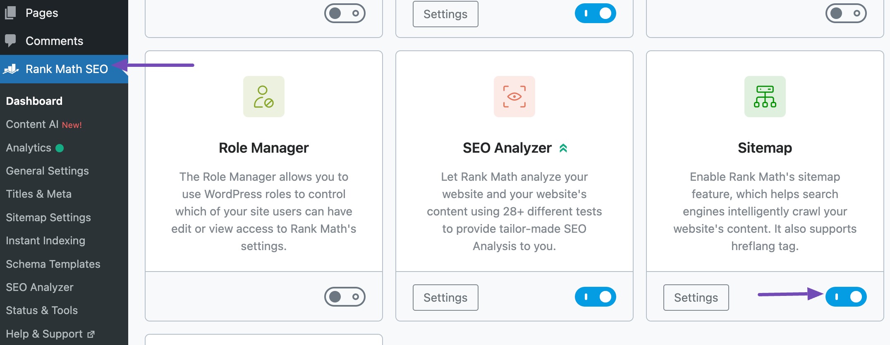Click the green Analytics status dot
This screenshot has height=345, width=890.
coord(59,148)
